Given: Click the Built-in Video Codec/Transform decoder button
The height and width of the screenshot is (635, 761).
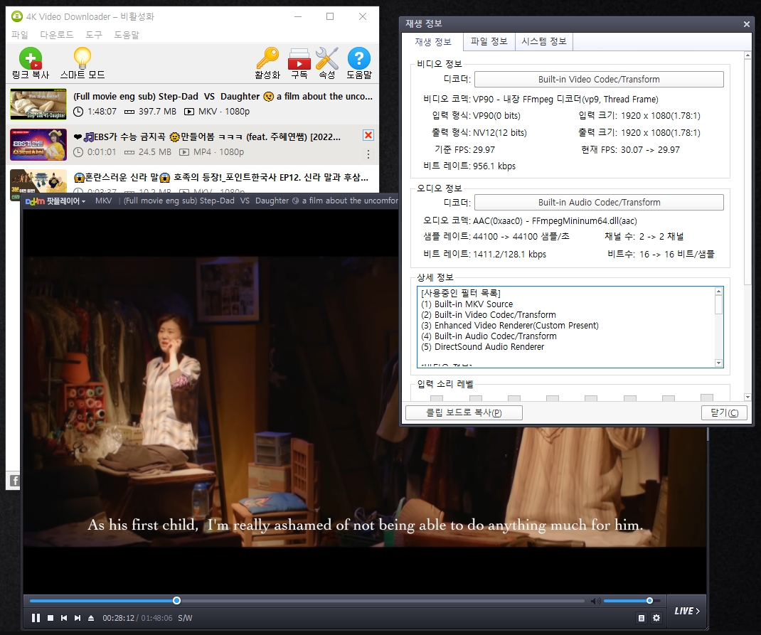Looking at the screenshot, I should click(599, 80).
